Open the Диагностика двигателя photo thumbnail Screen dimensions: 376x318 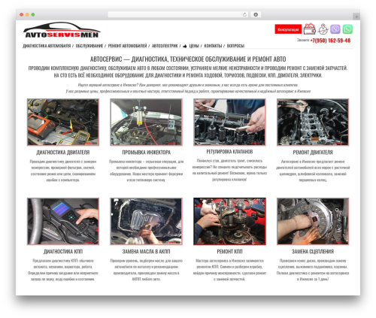point(63,122)
